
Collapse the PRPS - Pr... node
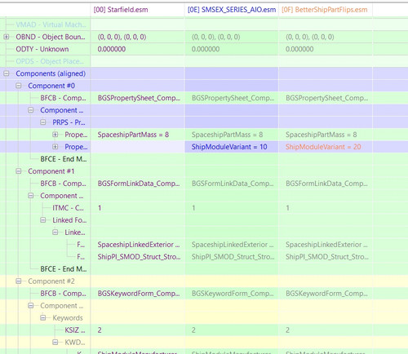tap(43, 122)
